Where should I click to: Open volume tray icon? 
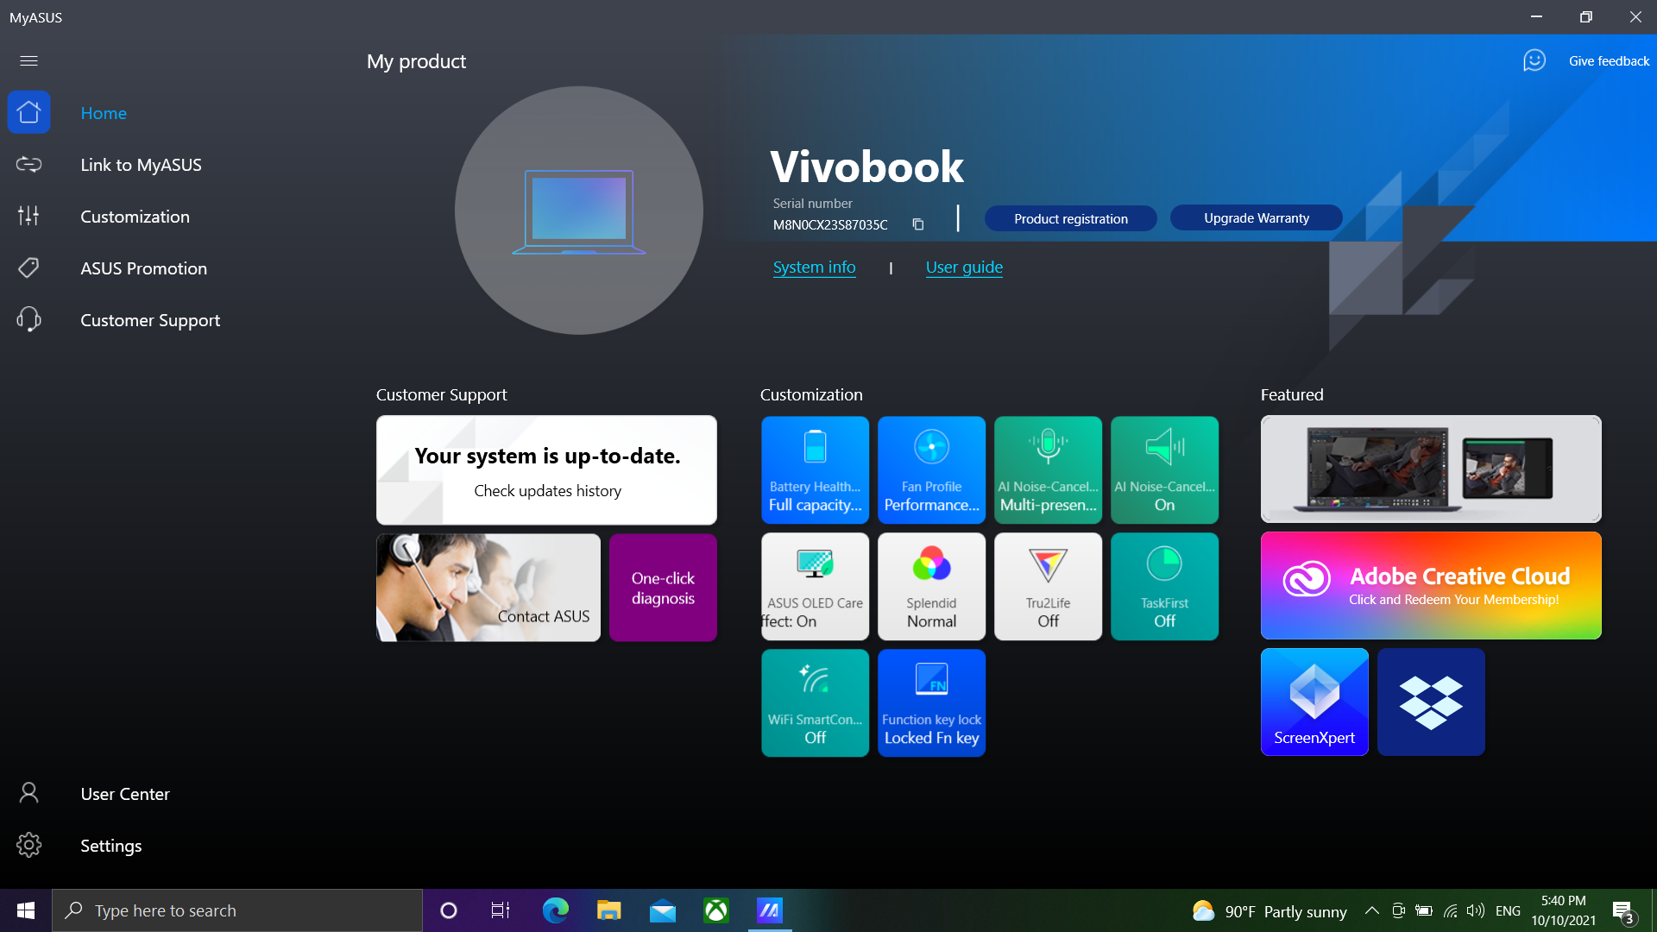[x=1476, y=910]
